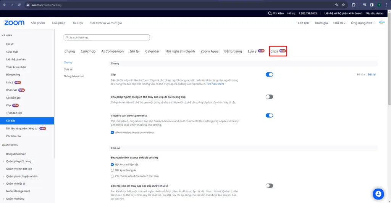Open the Ứng dụng web dropdown
391x203 pixels.
point(363,23)
